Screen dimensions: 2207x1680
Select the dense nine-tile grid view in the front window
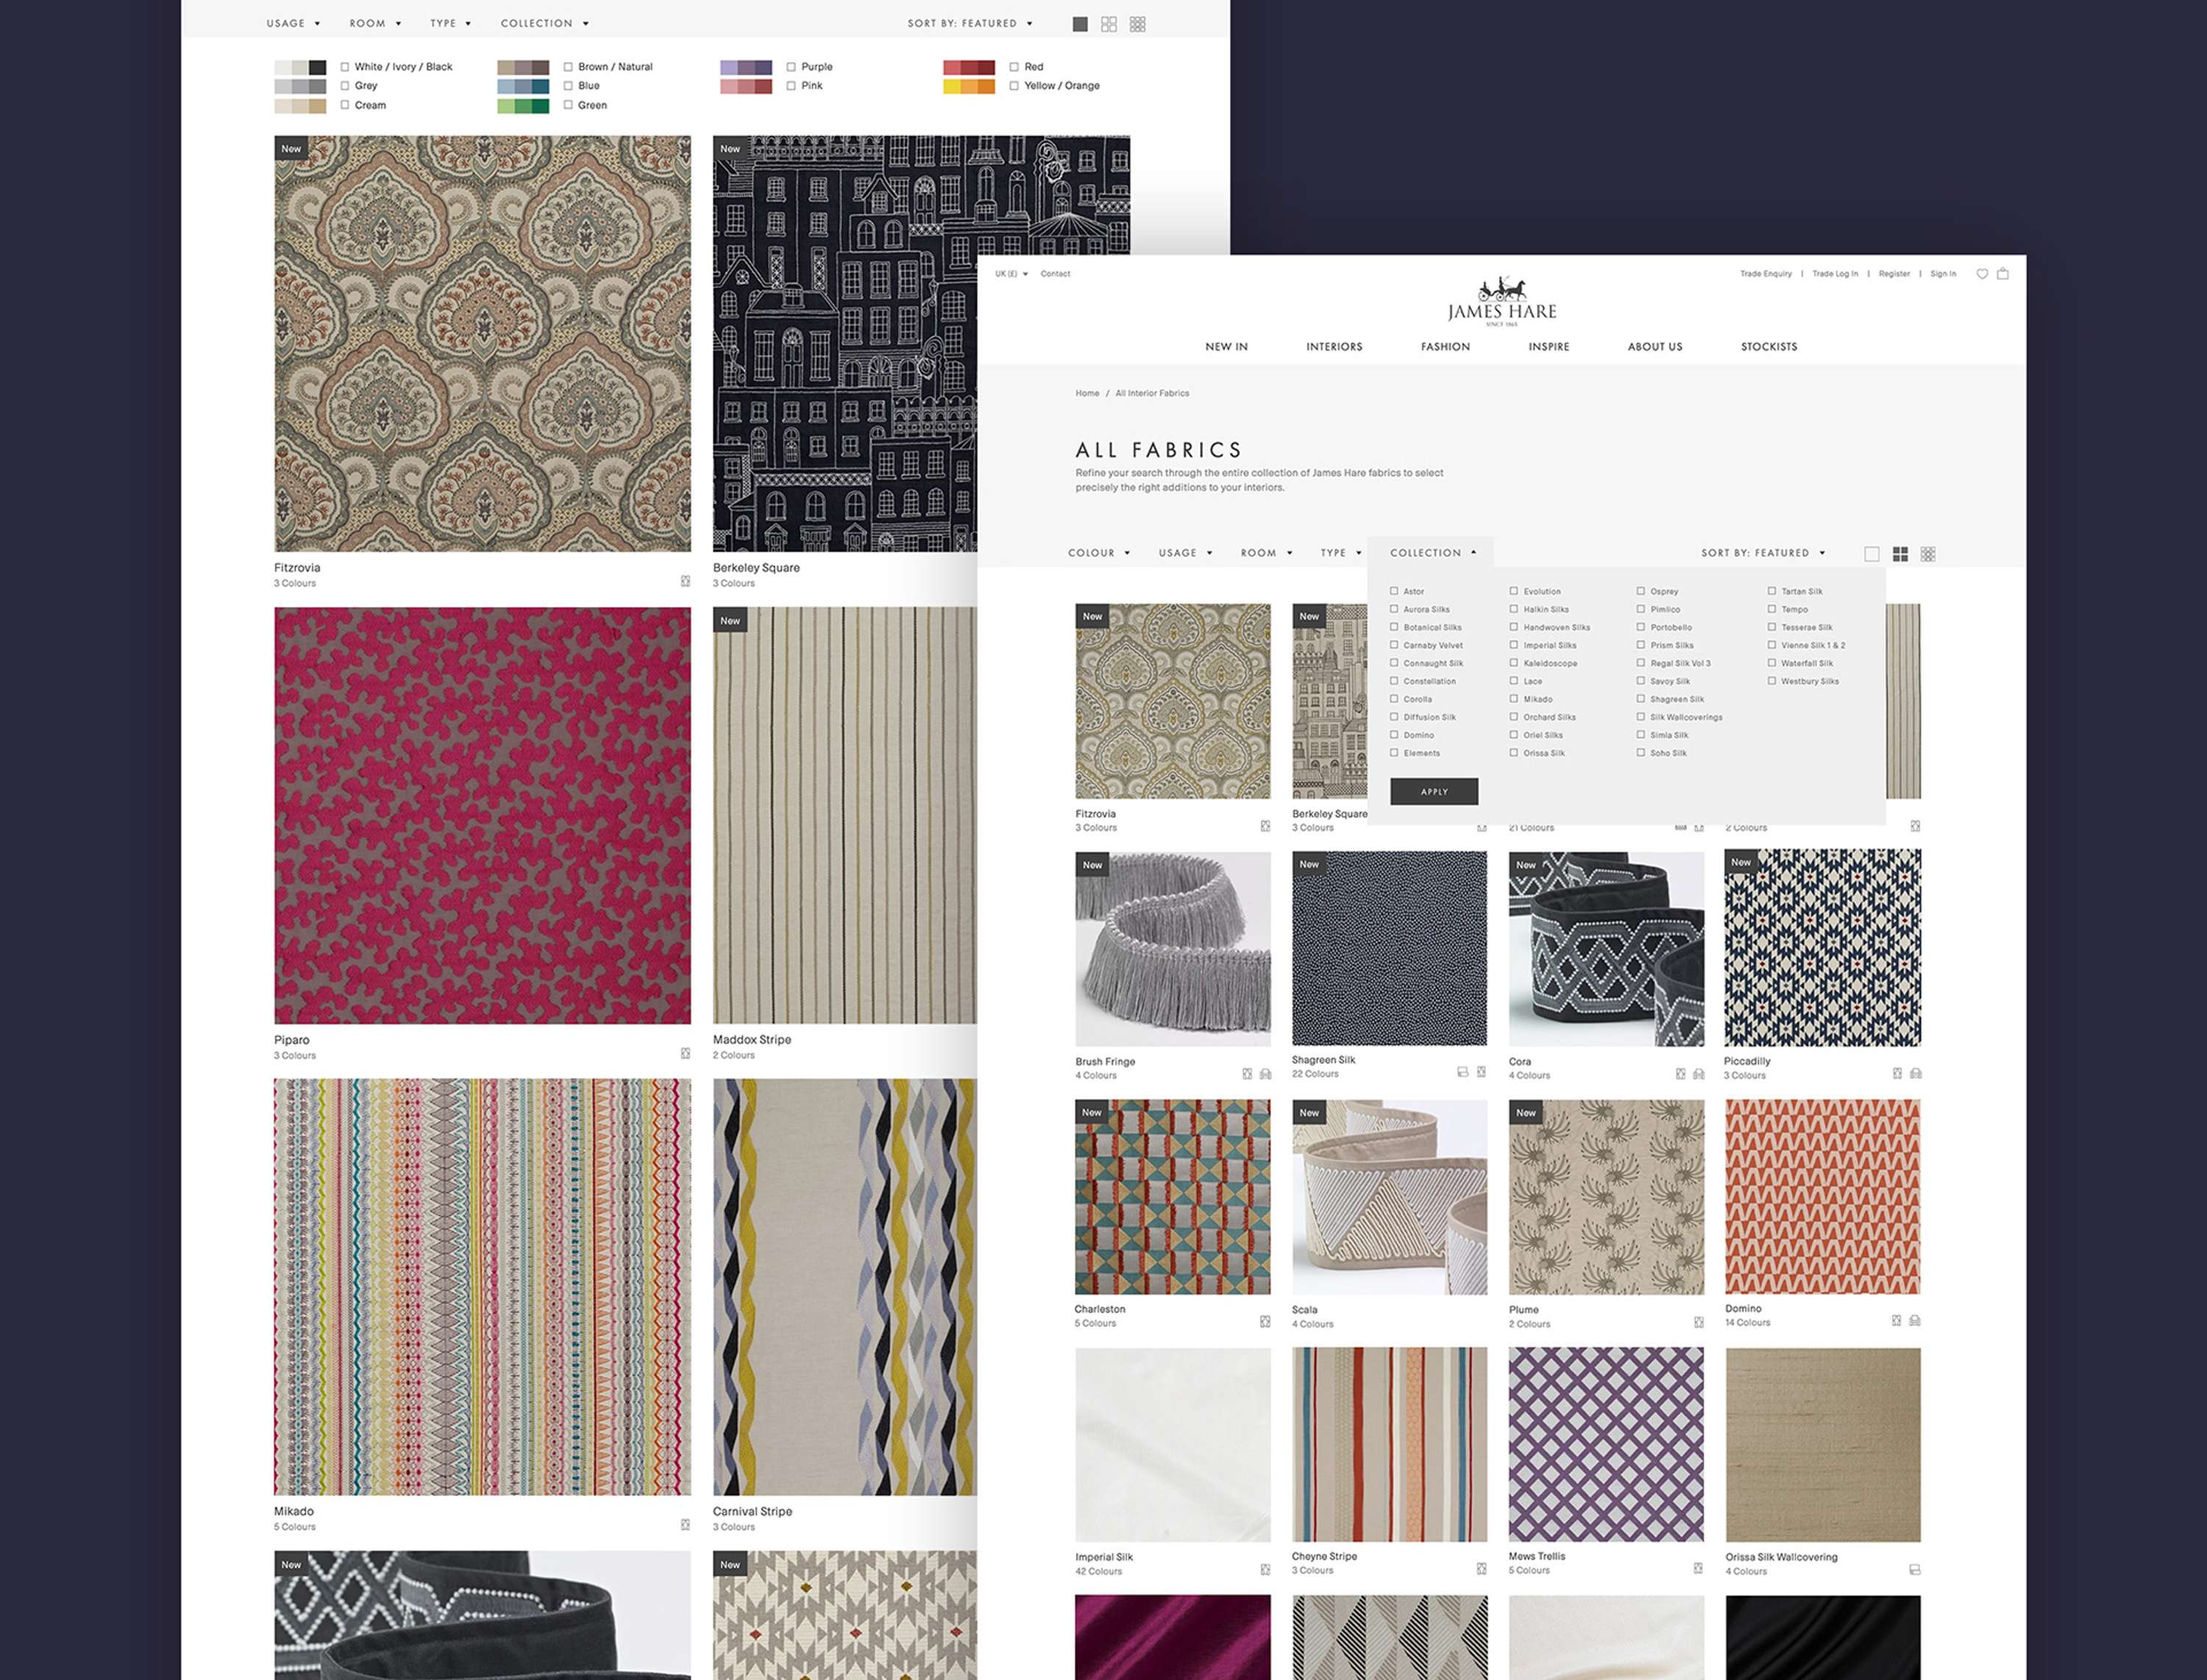click(x=1928, y=554)
